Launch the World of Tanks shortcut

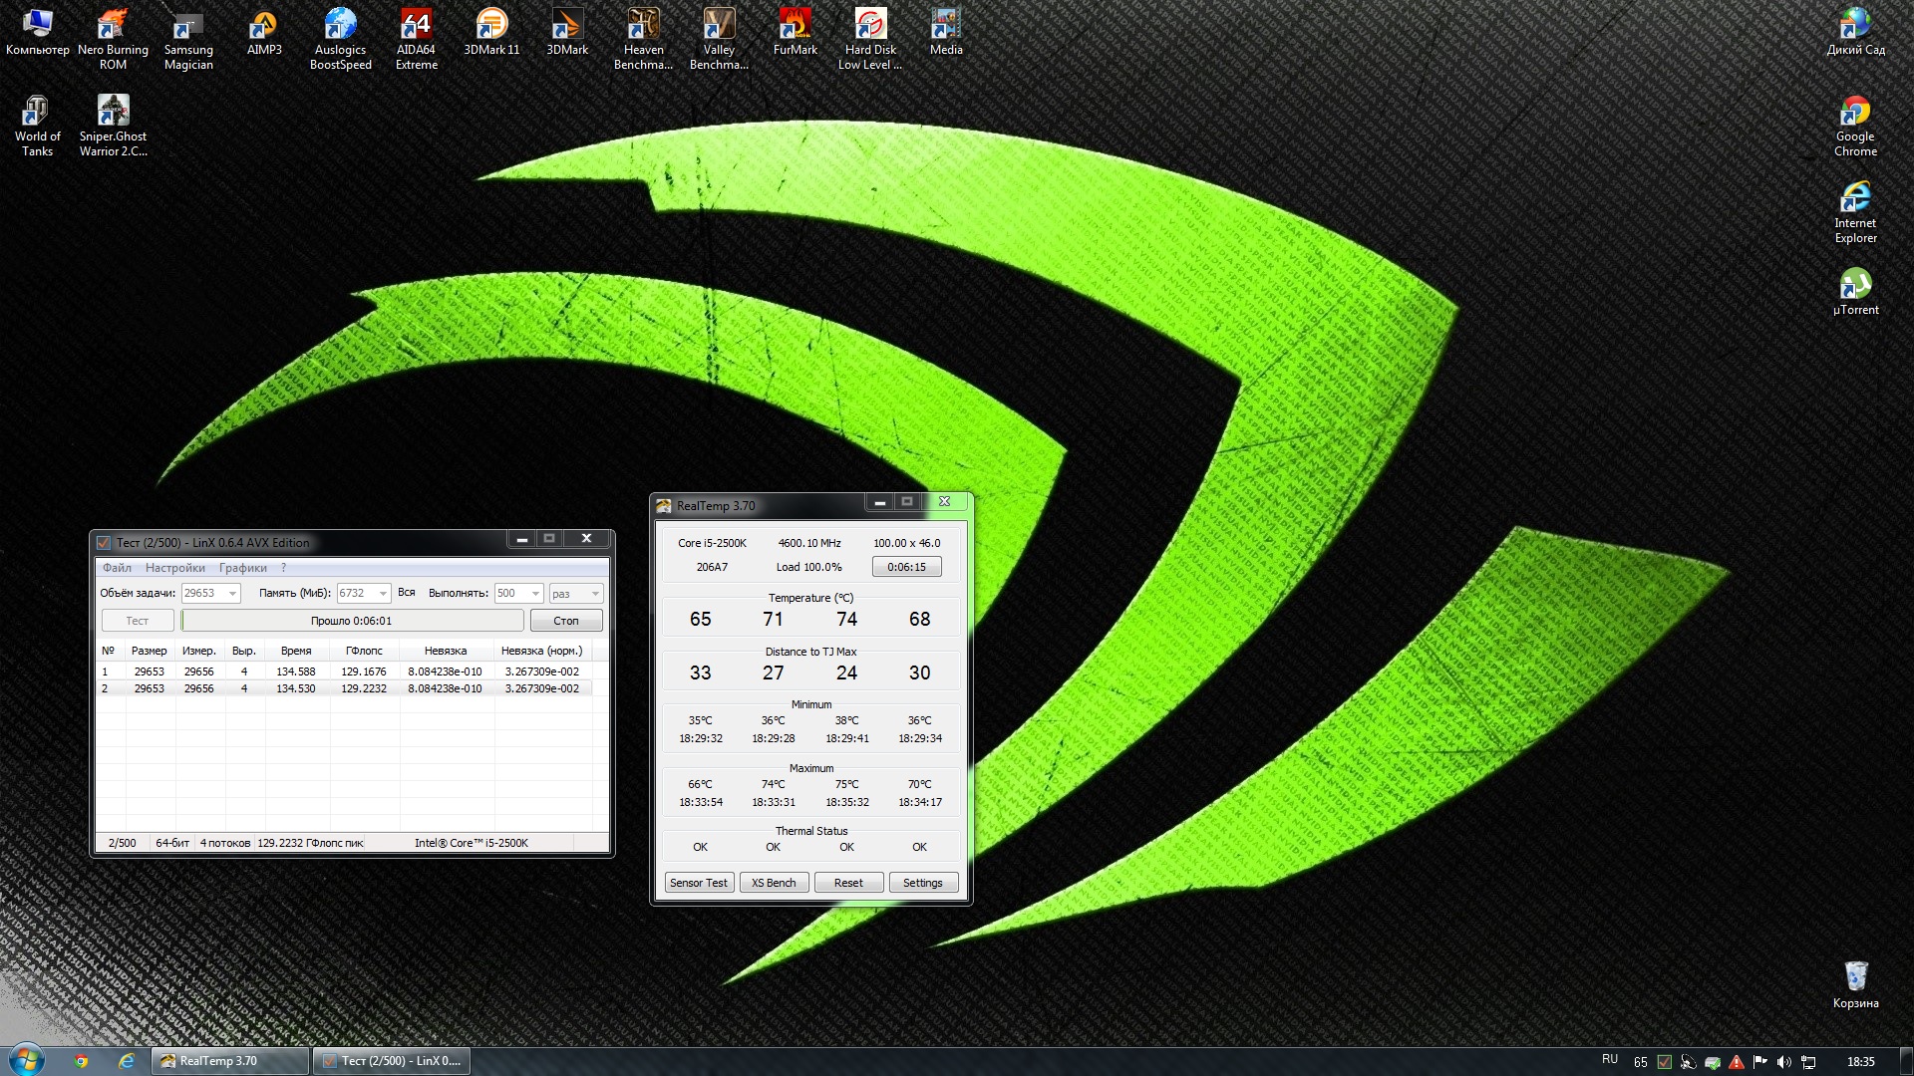[x=37, y=126]
